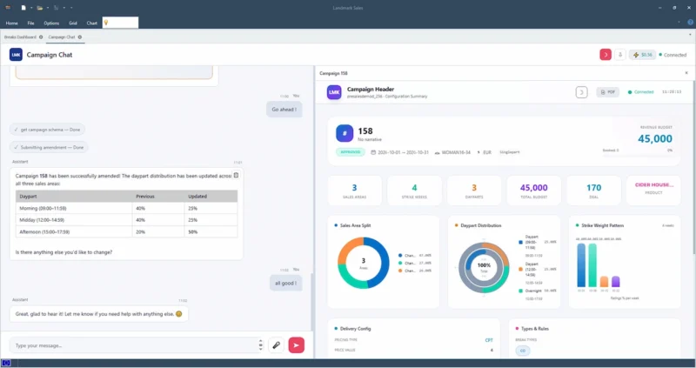Click the Morning (09:00-11:59) table row
Viewport: 696px width, 368px height.
click(x=126, y=208)
